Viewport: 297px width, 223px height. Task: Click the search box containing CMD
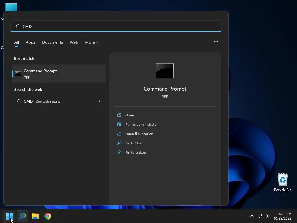point(116,26)
